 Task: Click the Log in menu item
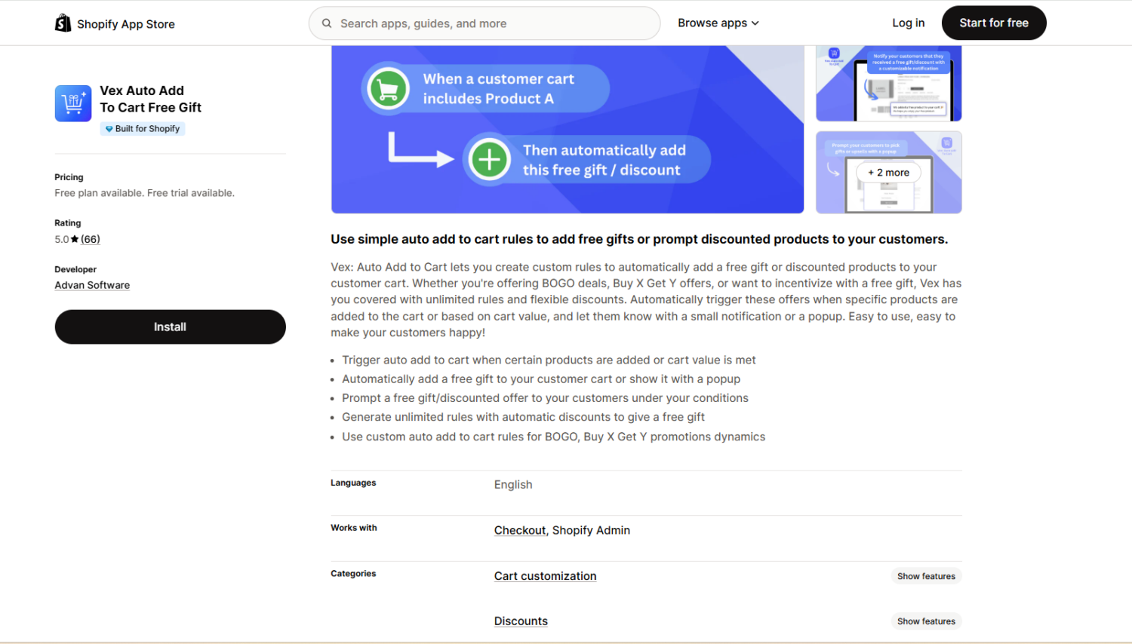[x=908, y=23]
